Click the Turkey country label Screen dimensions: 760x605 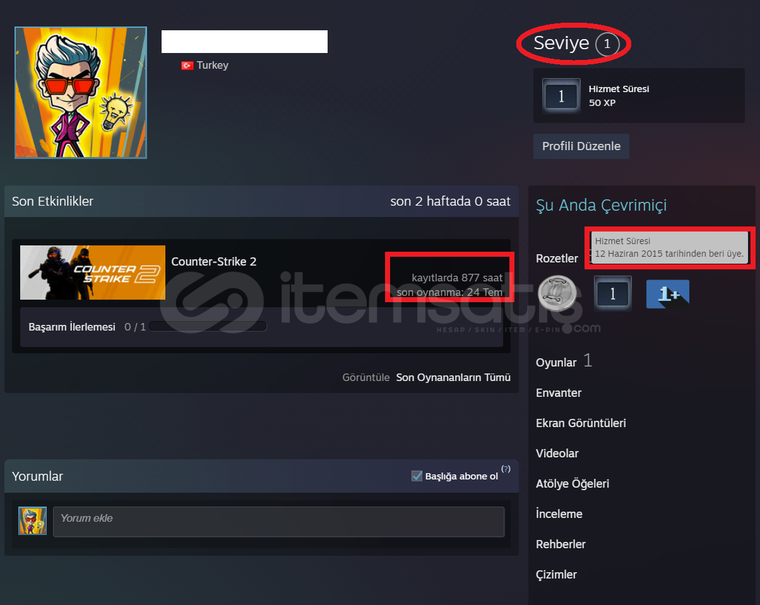point(213,66)
